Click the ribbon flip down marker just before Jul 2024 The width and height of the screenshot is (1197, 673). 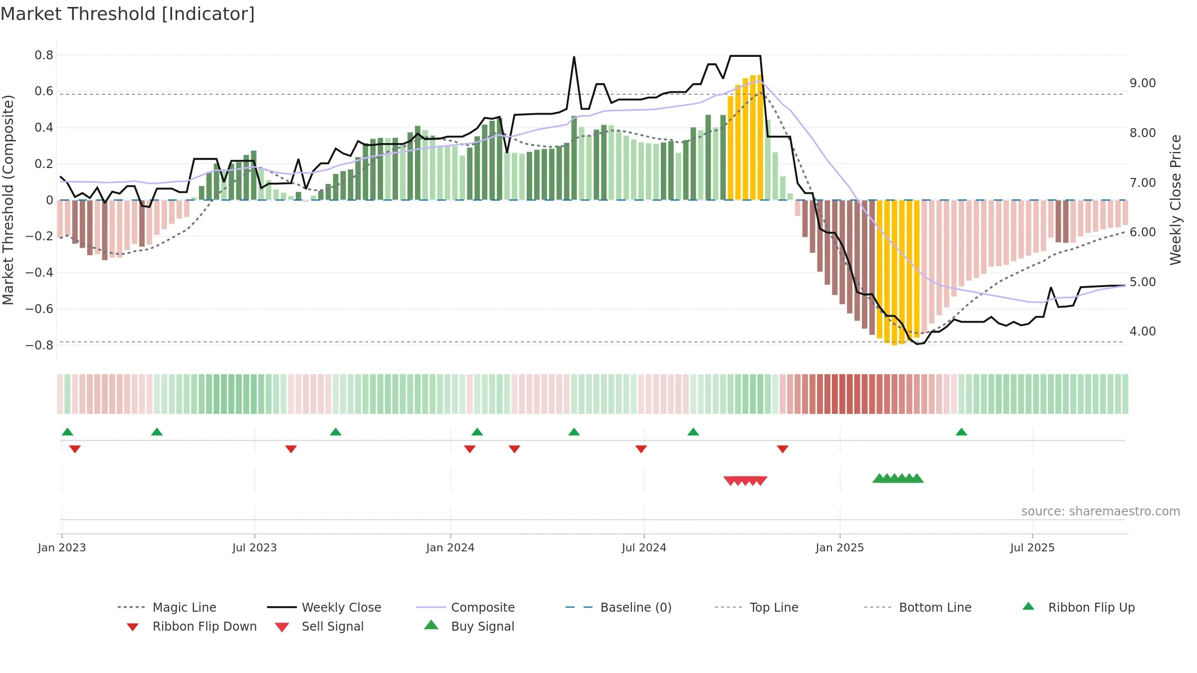tap(641, 449)
